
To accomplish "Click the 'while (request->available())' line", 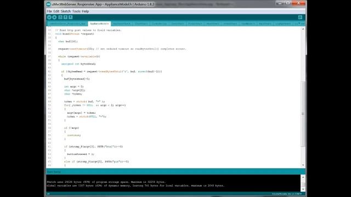I will click(79, 56).
